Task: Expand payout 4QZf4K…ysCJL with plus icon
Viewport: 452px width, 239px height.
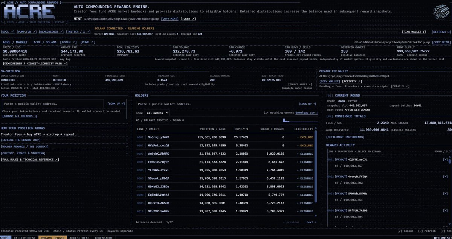Action: [x=445, y=160]
